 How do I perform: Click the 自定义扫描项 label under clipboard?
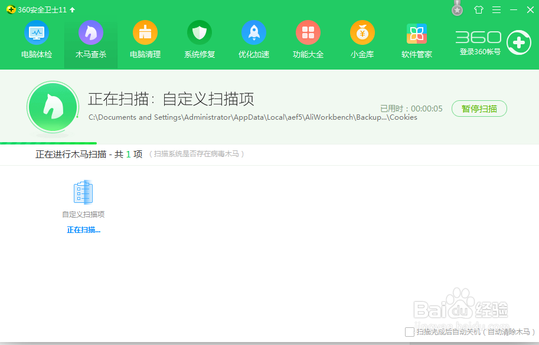click(83, 215)
